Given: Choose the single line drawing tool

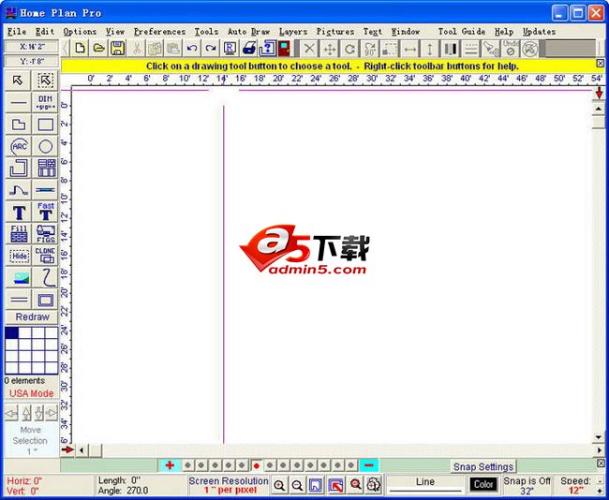Looking at the screenshot, I should (x=18, y=102).
